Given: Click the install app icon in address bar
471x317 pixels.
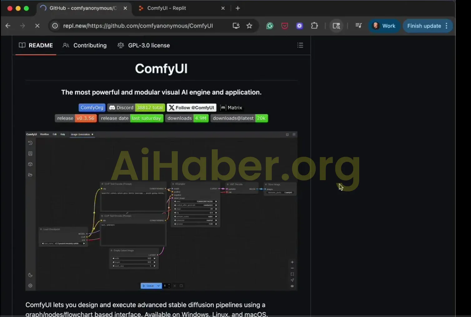Looking at the screenshot, I should (236, 26).
